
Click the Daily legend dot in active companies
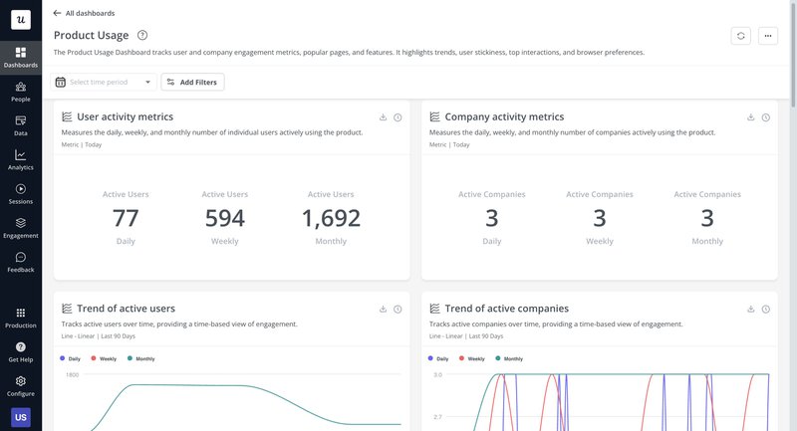430,358
